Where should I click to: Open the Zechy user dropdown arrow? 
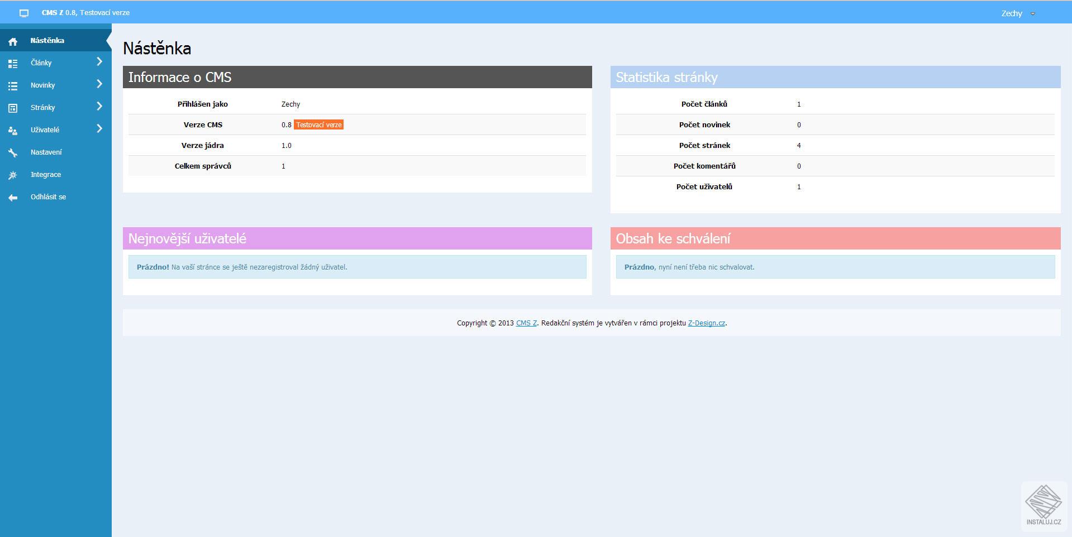point(1033,14)
